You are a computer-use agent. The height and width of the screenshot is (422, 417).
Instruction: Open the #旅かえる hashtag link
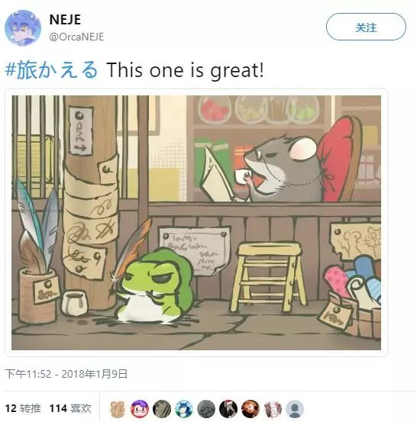click(x=51, y=70)
